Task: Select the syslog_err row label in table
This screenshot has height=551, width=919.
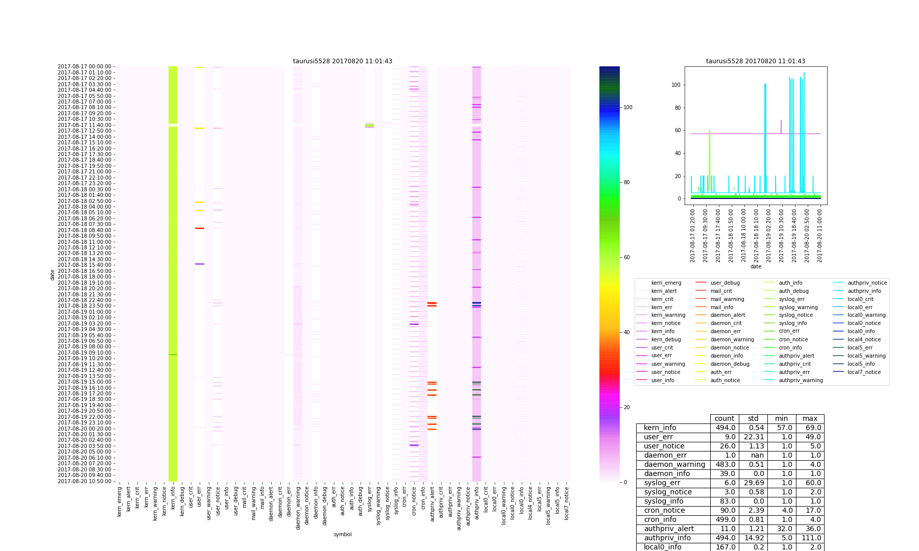Action: tap(662, 483)
